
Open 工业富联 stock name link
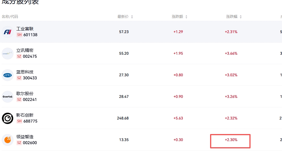(25, 29)
